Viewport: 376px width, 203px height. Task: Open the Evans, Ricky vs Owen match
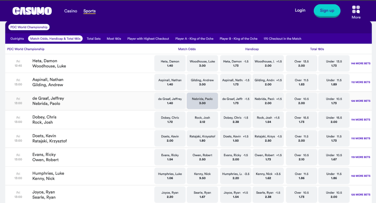pos(45,157)
